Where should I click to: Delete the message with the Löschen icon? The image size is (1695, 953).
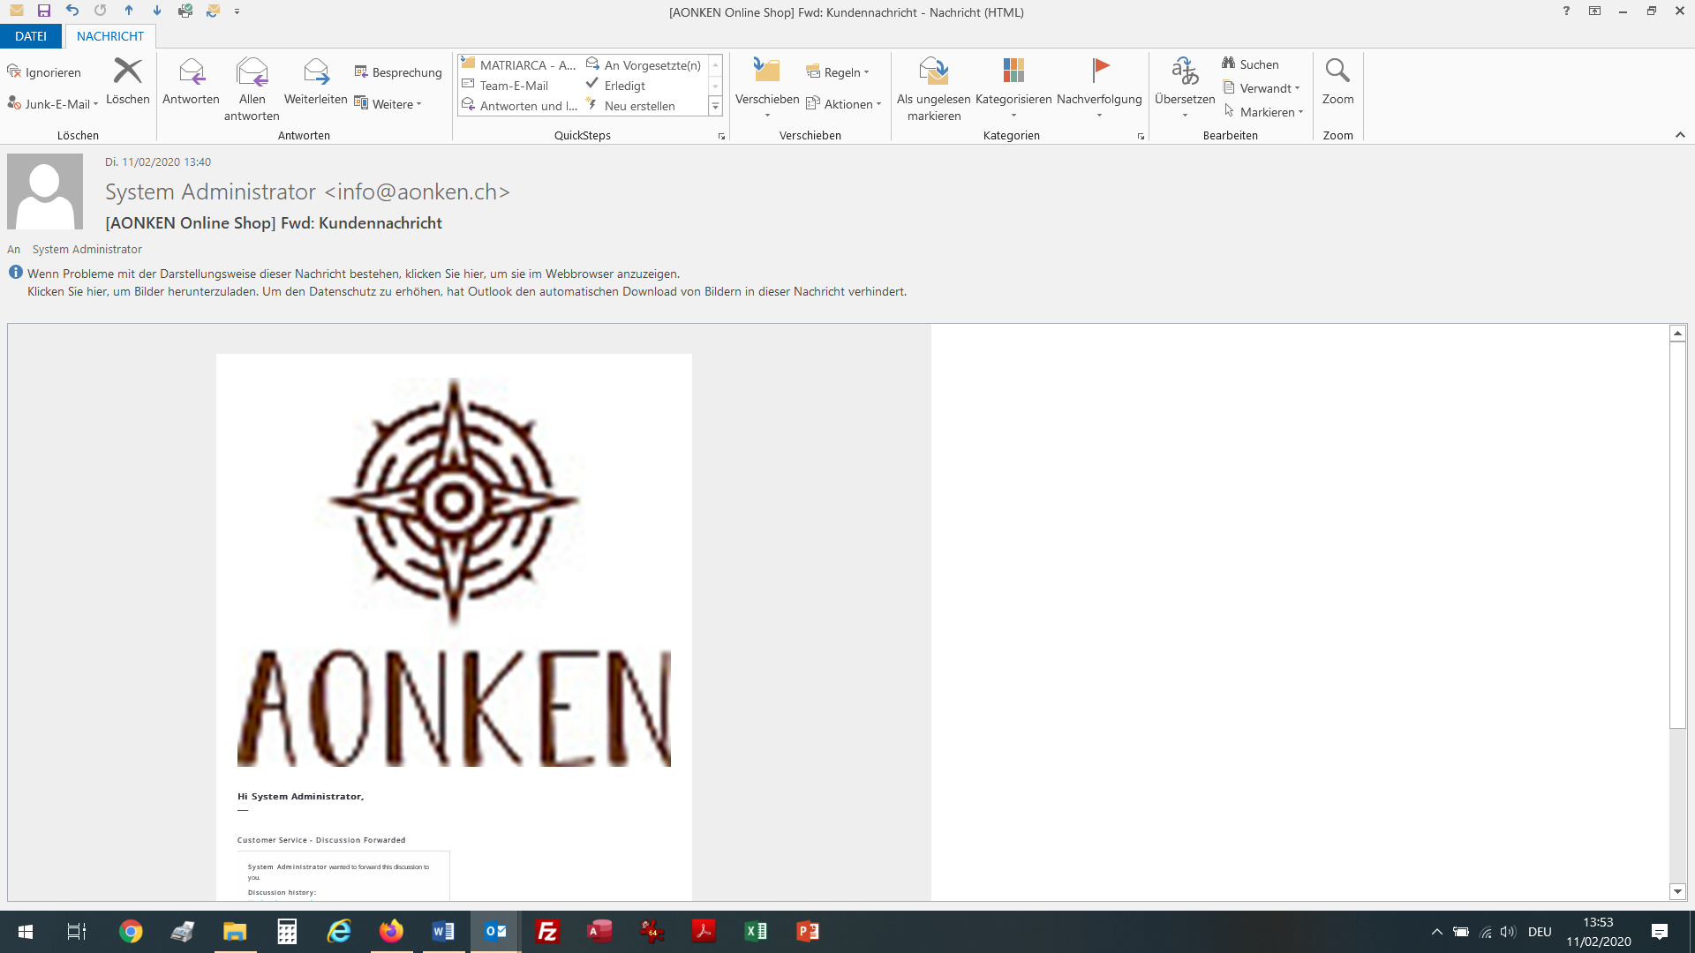tap(127, 71)
